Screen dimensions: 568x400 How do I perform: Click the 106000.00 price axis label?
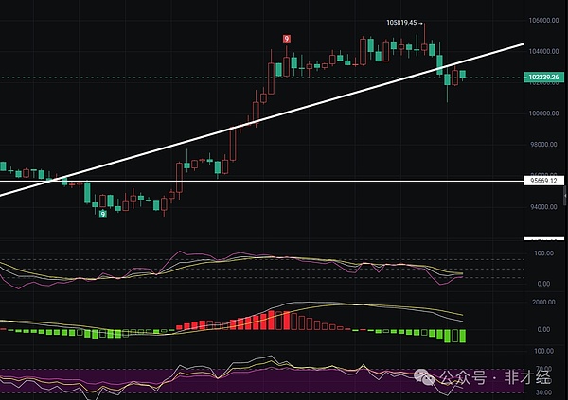click(x=542, y=20)
